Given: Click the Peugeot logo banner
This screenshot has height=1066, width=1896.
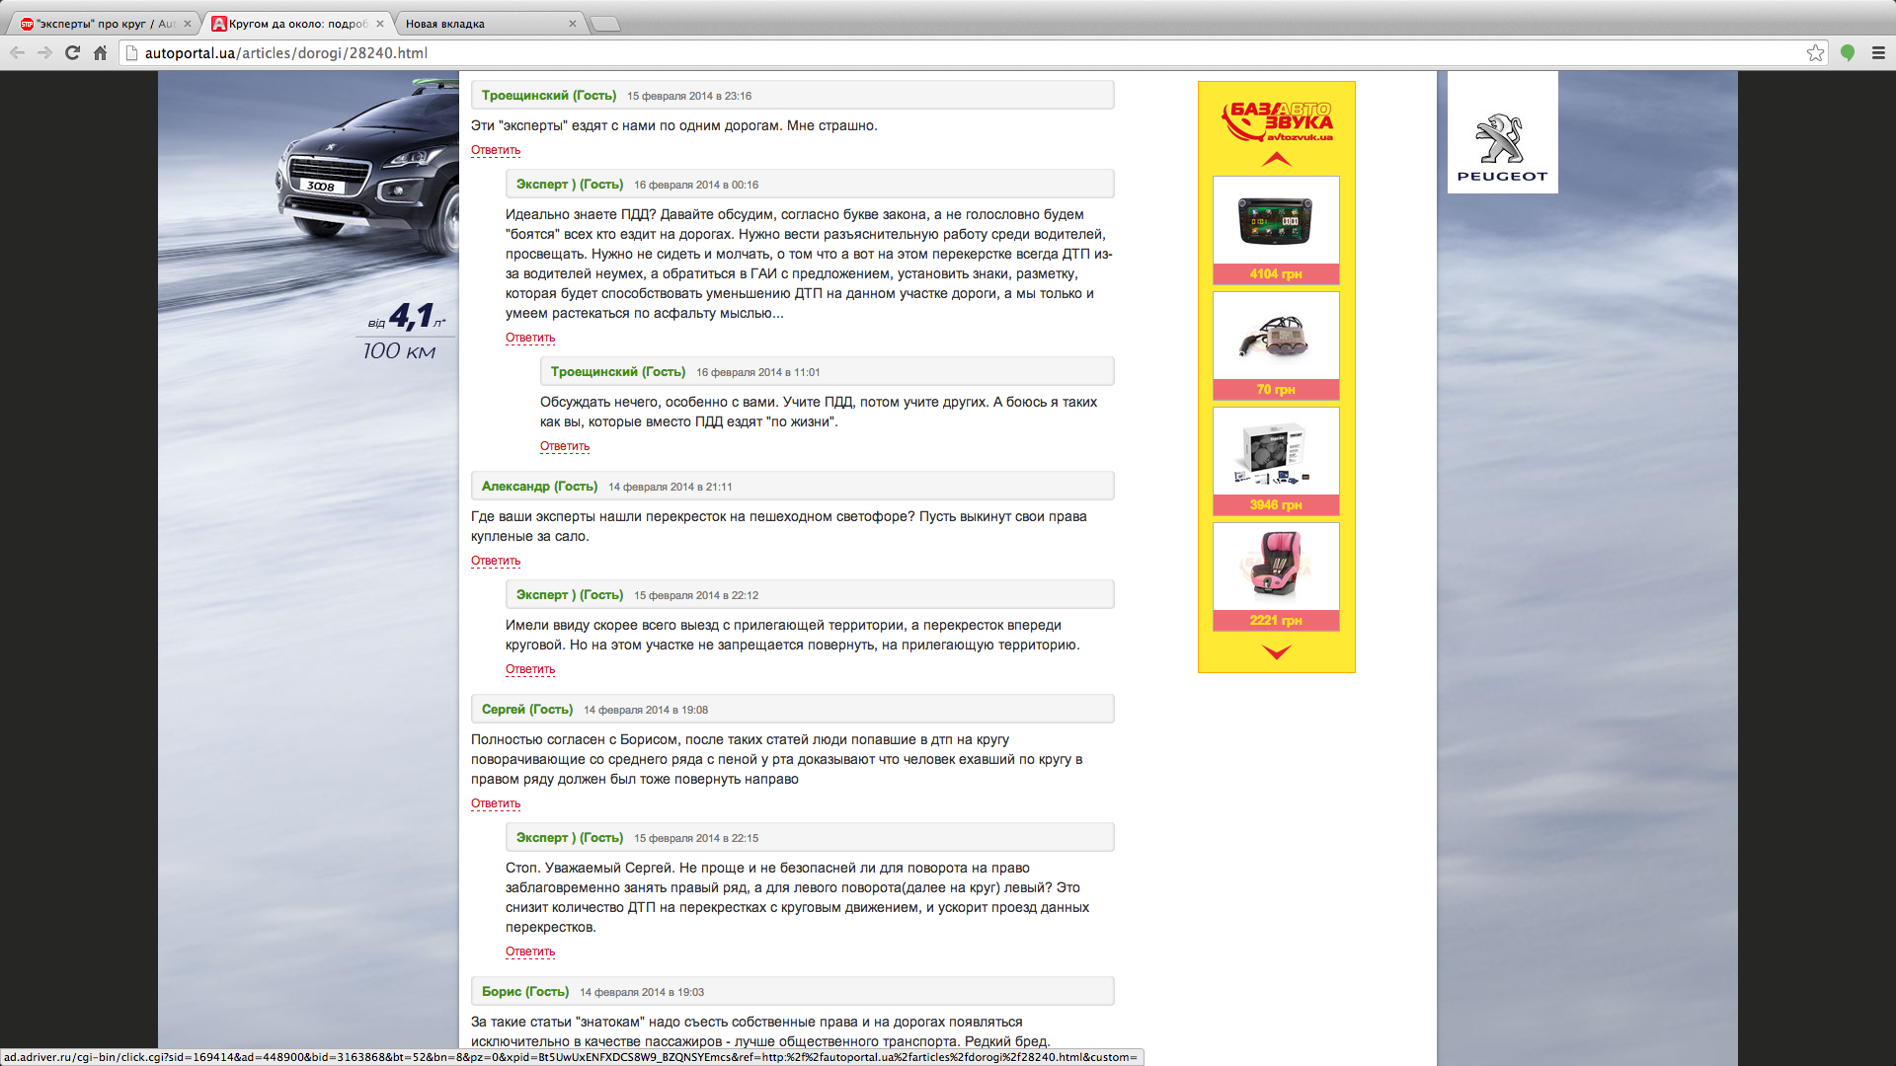Looking at the screenshot, I should pos(1502,133).
